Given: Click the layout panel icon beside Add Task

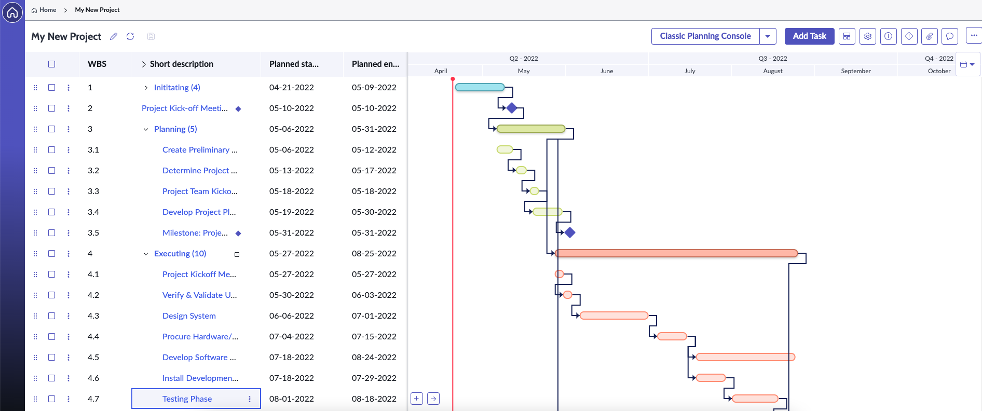Looking at the screenshot, I should 847,36.
